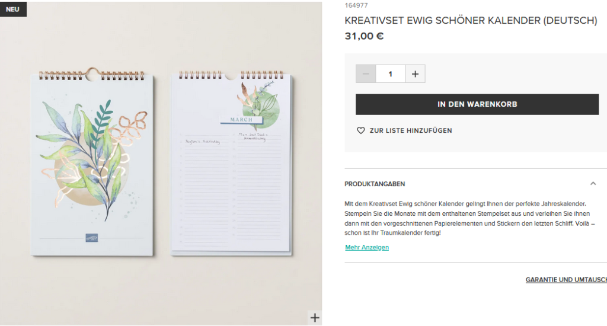Click the NEU badge on the image
This screenshot has height=326, width=607.
13,9
